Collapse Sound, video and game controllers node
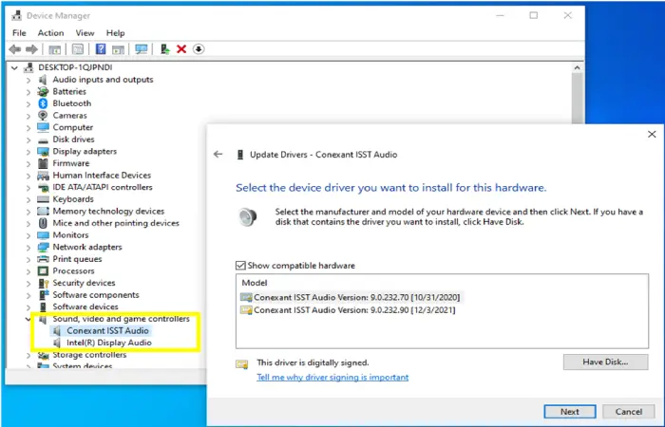 [x=28, y=319]
